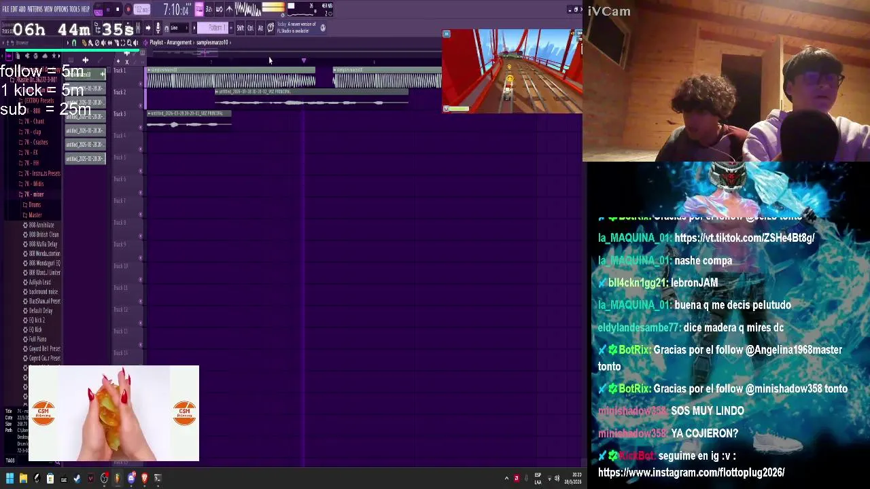Expand the 7K - Crashes folder
The image size is (870, 489).
click(33, 142)
